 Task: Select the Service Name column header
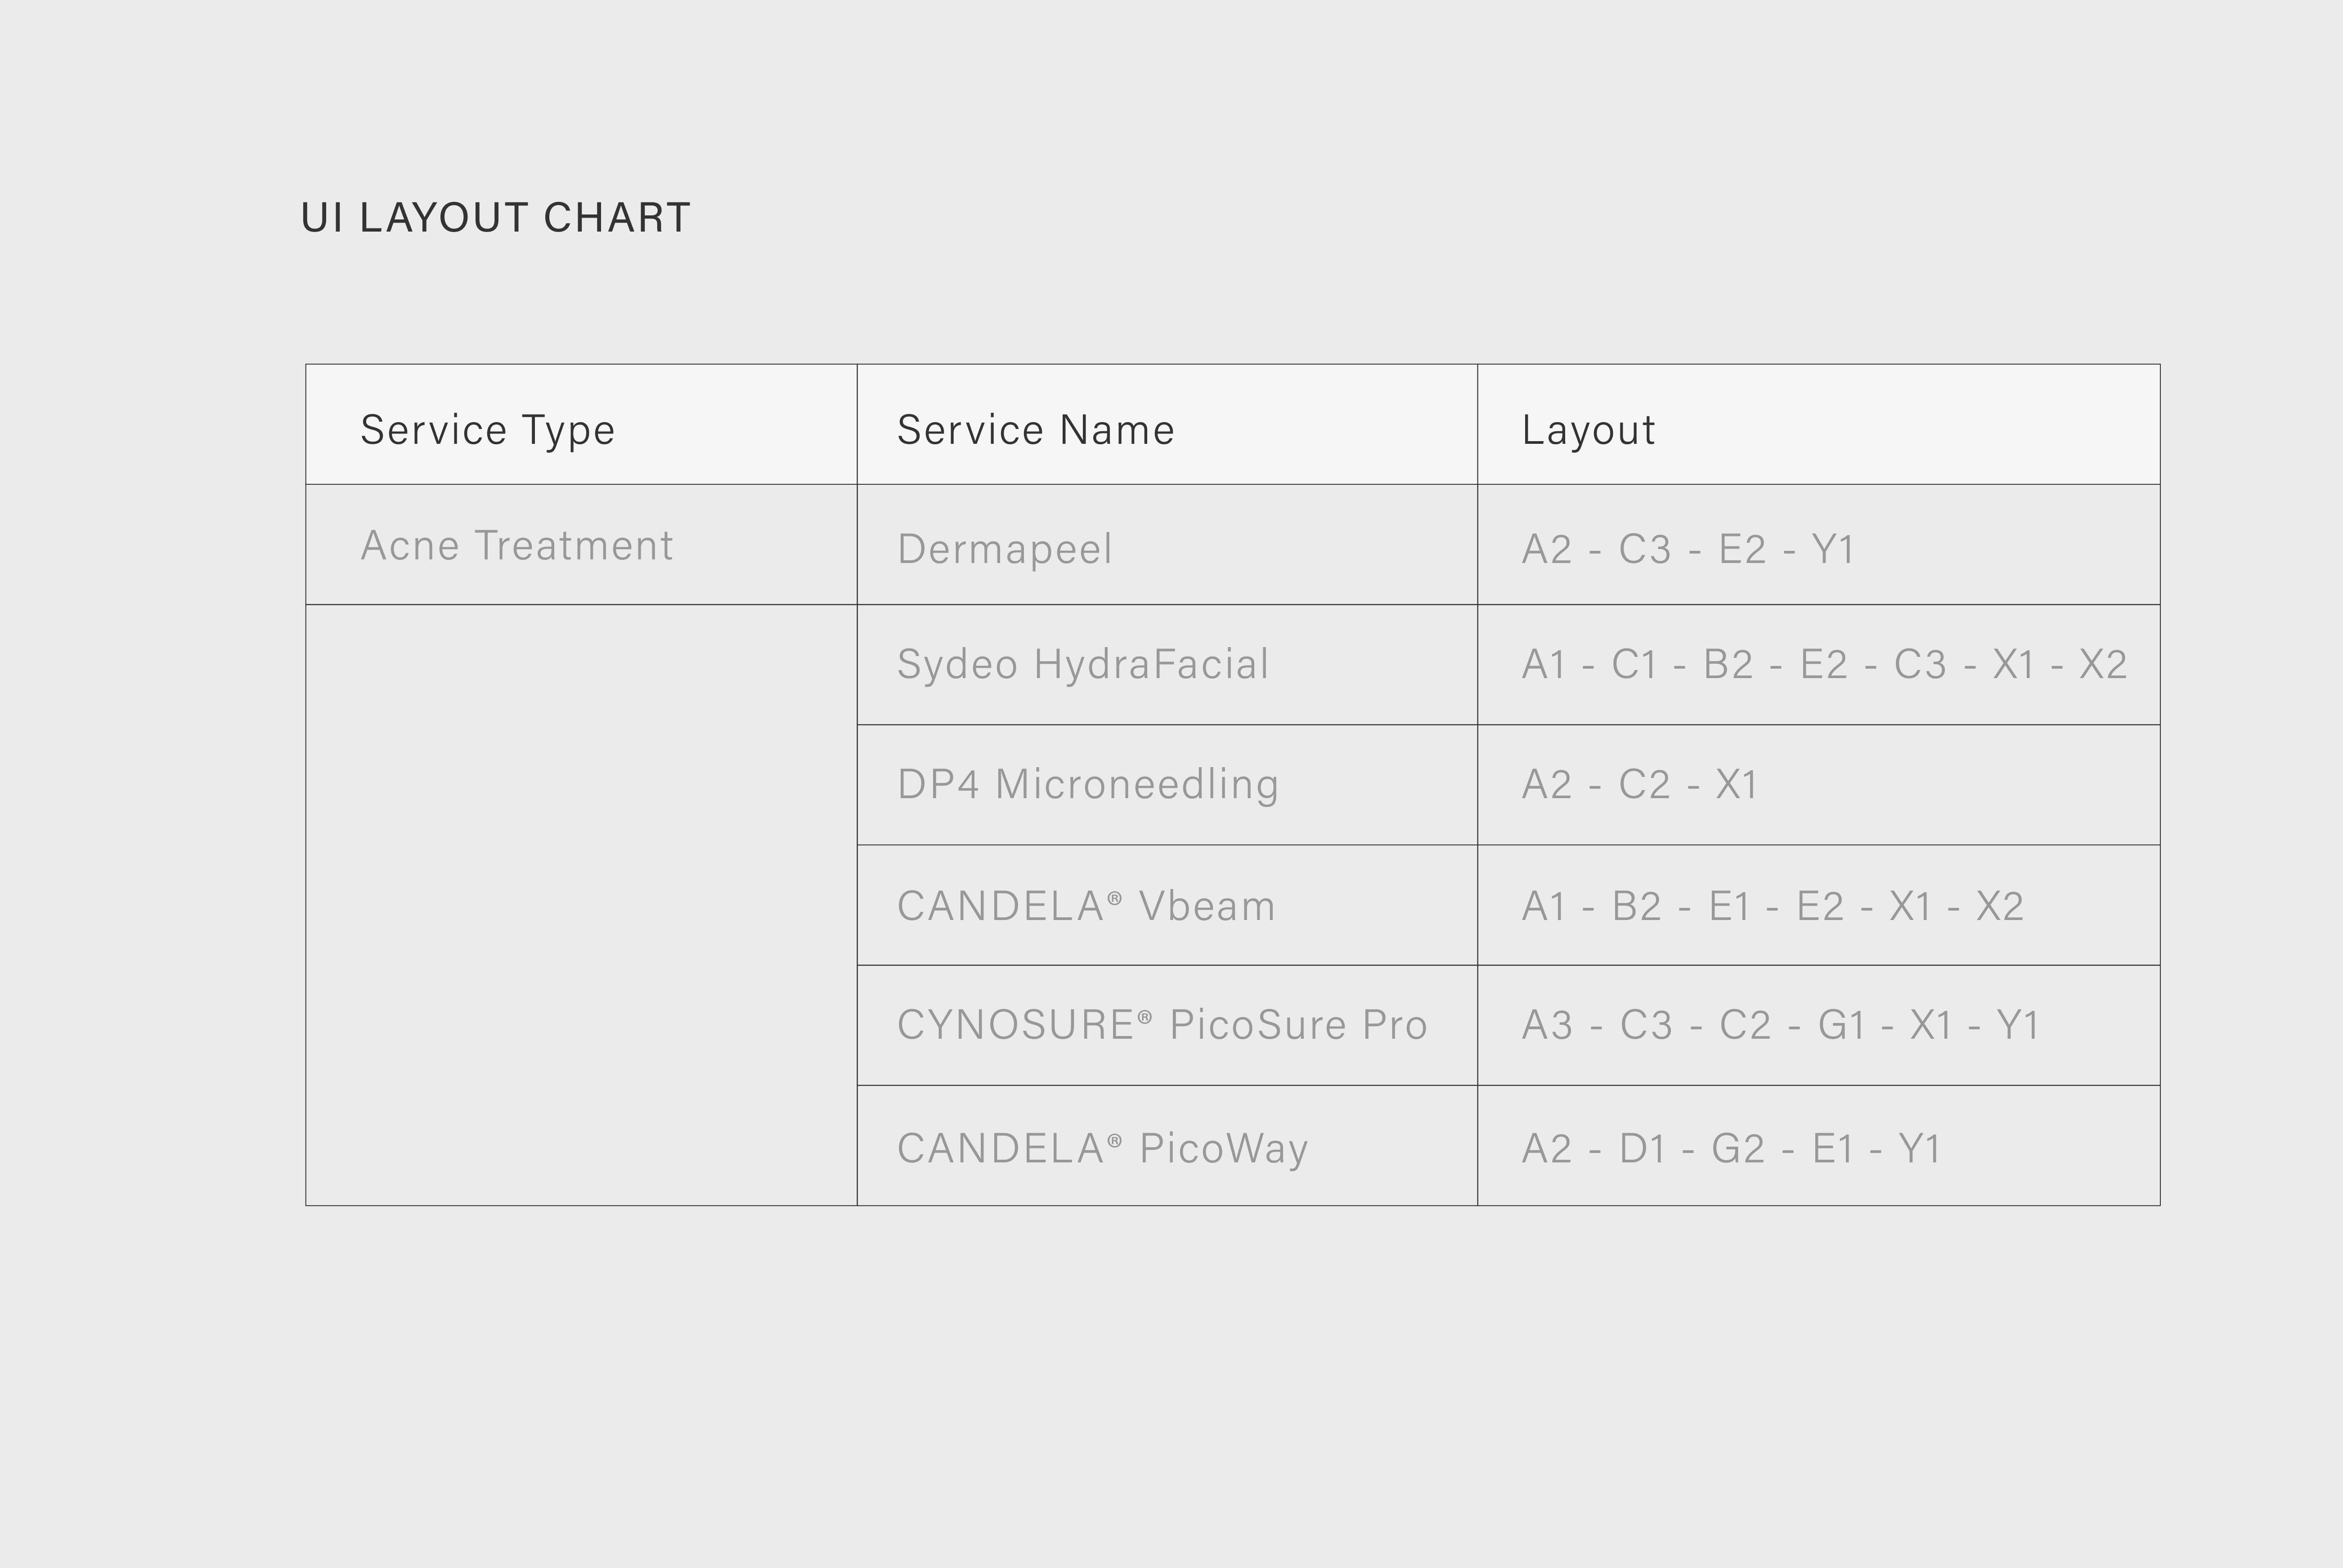click(x=1036, y=430)
